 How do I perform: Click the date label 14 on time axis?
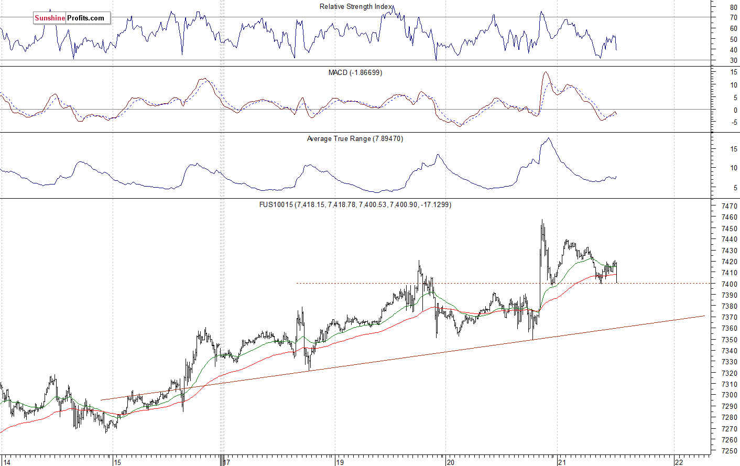coord(6,462)
